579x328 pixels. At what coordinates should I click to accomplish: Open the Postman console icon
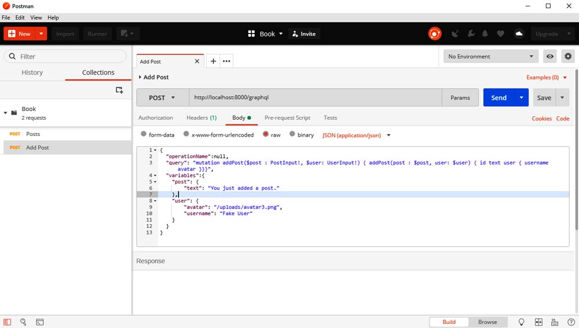pyautogui.click(x=40, y=322)
